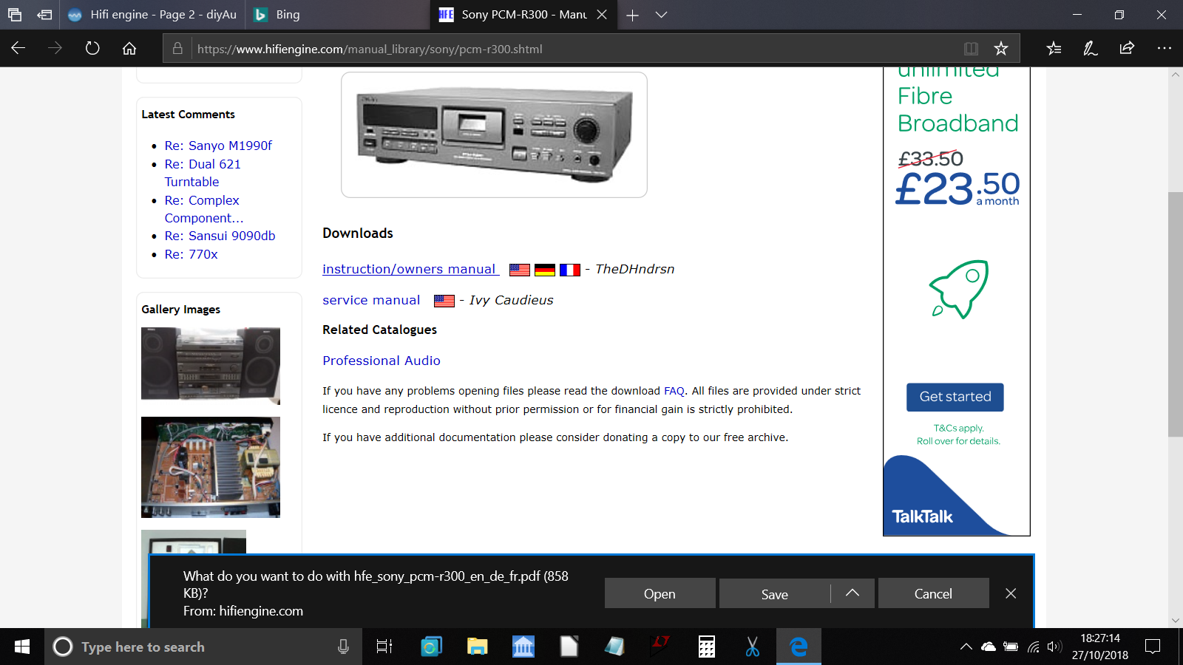Click the tabs set aside icon
Screen dimensions: 1183x665
tap(15, 15)
